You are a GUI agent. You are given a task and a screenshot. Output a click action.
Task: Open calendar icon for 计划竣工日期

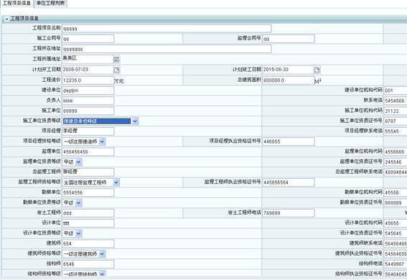[x=317, y=70]
